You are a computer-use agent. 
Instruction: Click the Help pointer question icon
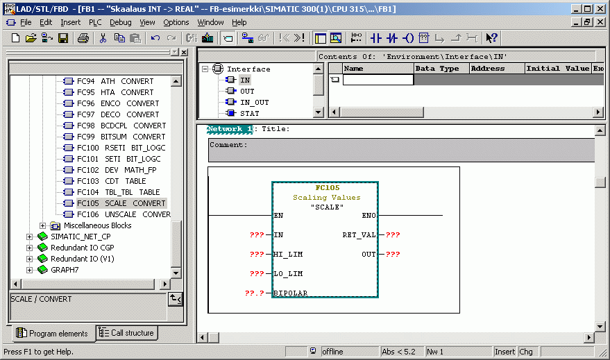pos(492,38)
